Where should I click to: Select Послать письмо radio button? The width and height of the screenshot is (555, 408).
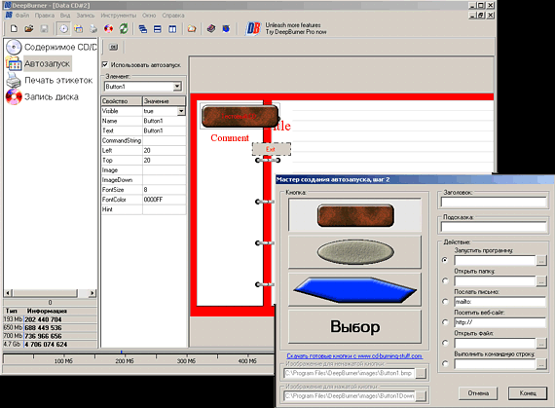point(445,302)
